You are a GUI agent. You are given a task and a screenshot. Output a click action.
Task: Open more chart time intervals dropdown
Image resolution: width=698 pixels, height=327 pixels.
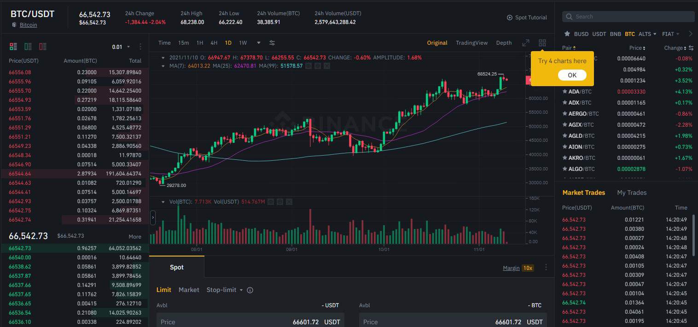(x=259, y=43)
